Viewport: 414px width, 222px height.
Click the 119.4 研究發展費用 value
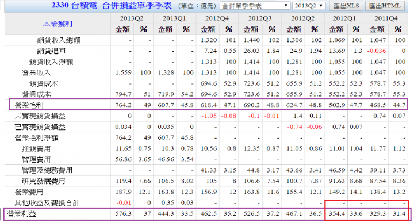tap(124, 181)
